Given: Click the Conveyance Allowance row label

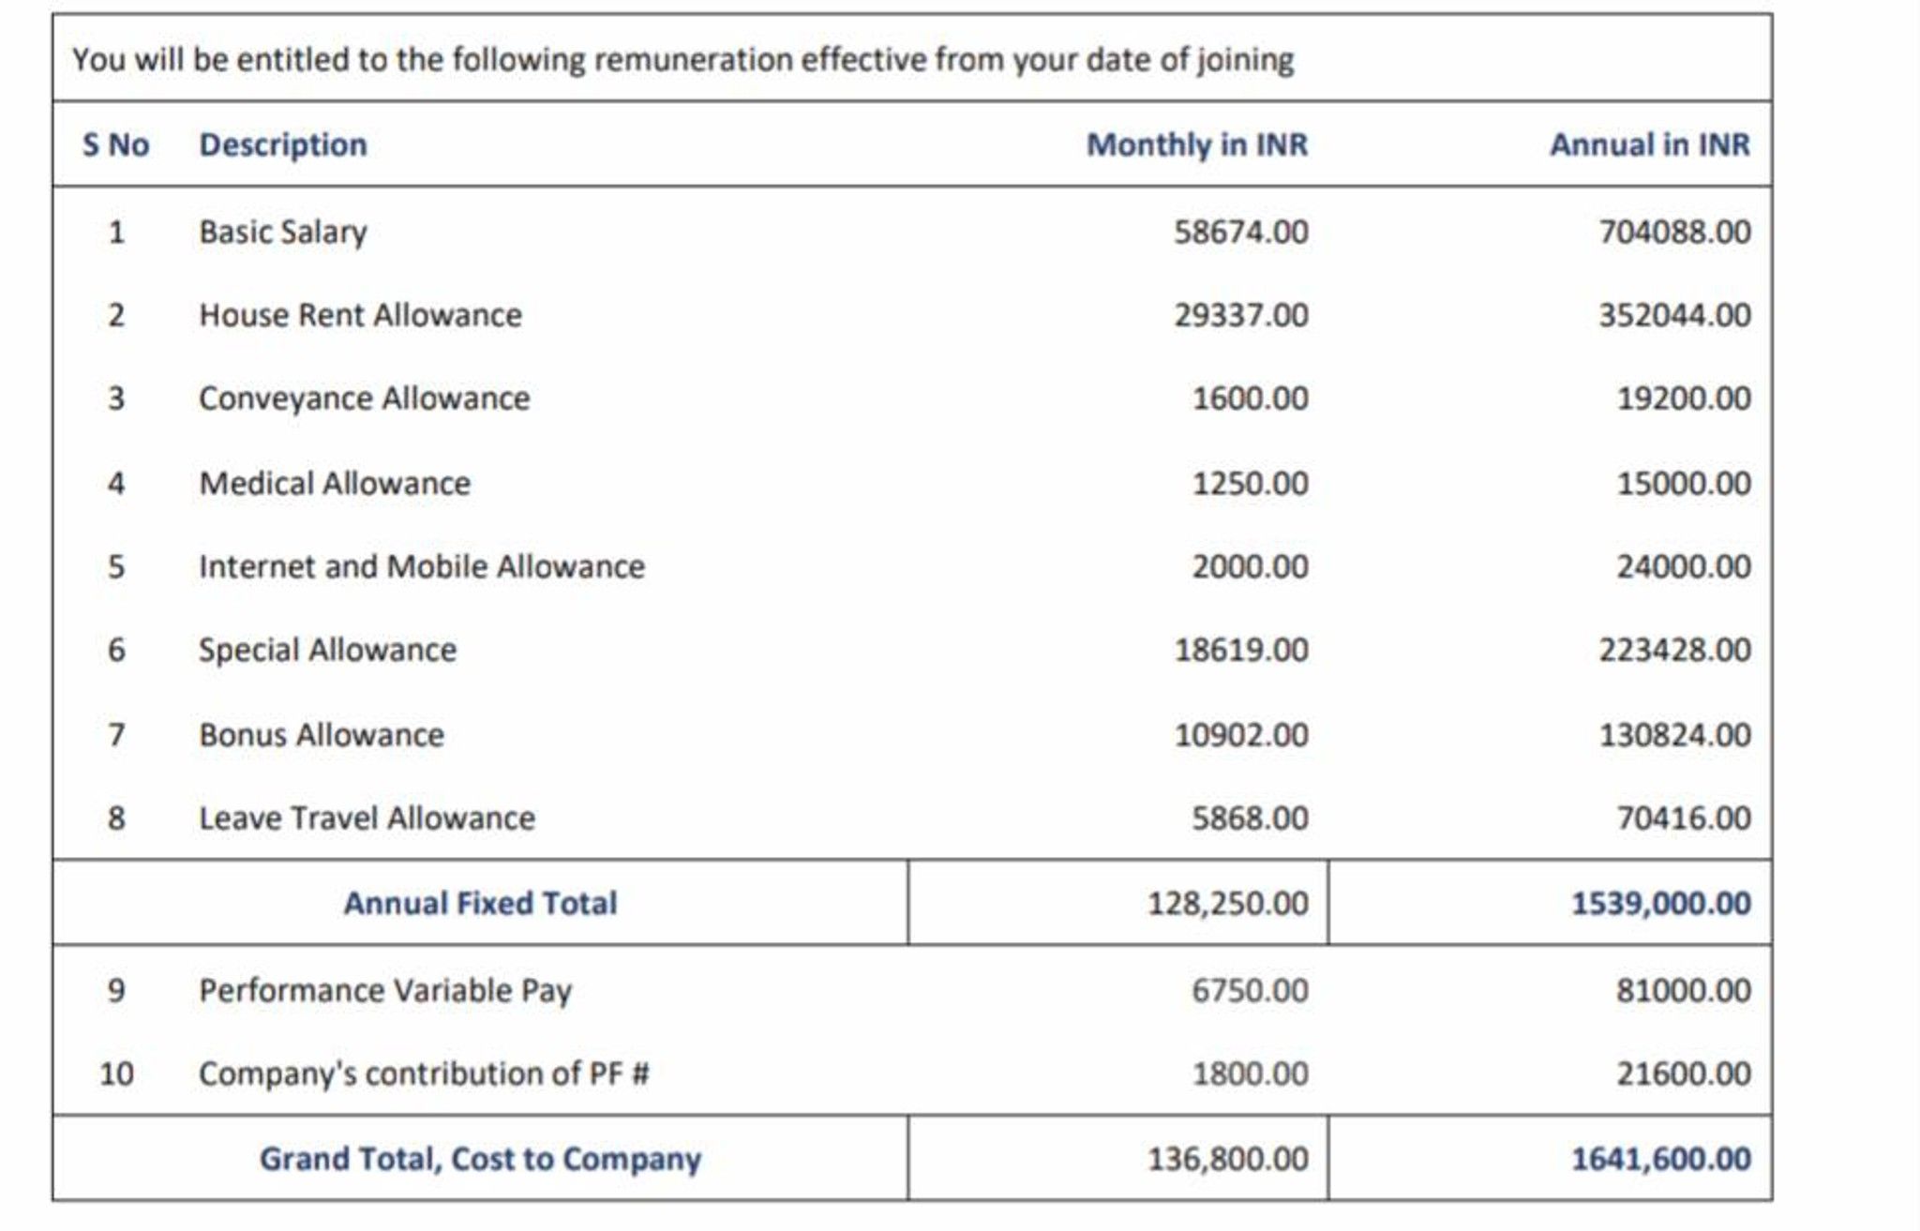Looking at the screenshot, I should [x=364, y=398].
